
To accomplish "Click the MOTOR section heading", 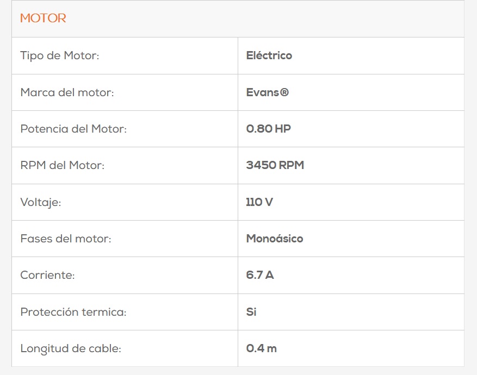I will pyautogui.click(x=43, y=18).
